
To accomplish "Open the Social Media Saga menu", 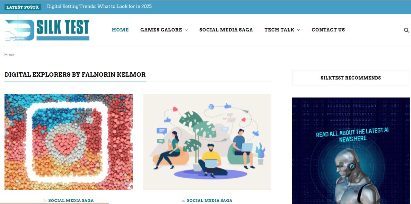I will (226, 30).
